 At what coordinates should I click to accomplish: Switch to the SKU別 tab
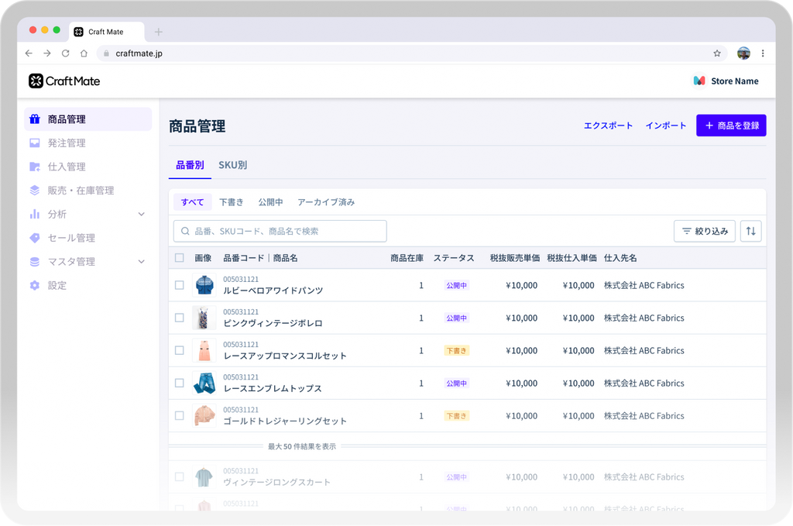232,165
